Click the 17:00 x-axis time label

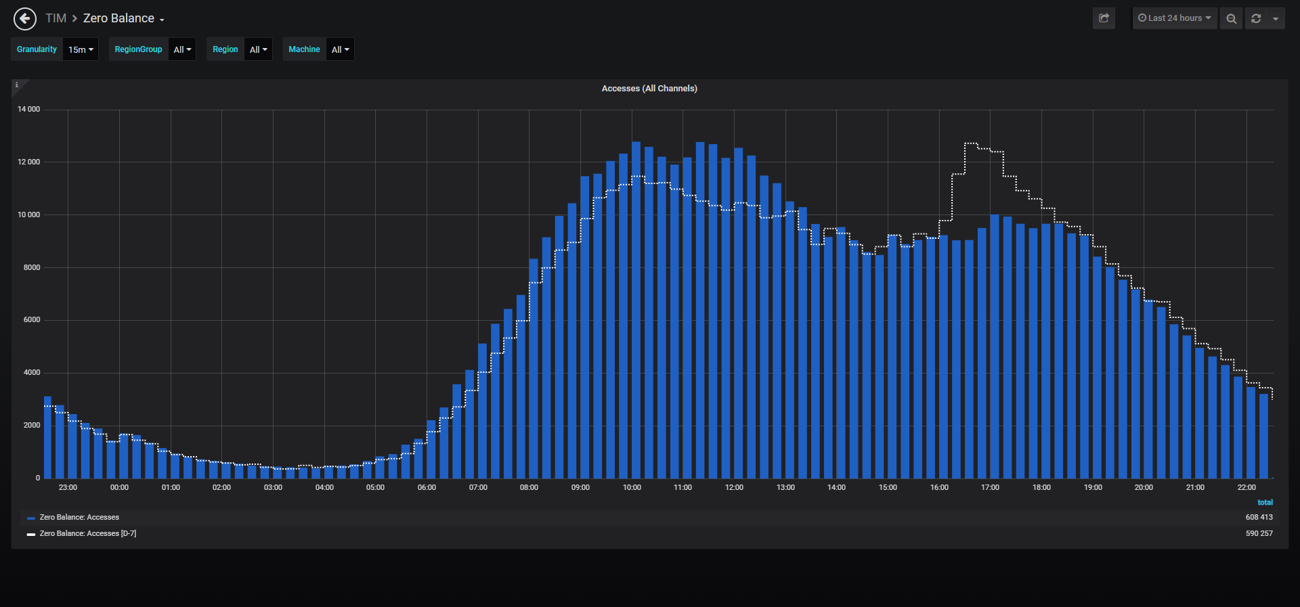(x=990, y=487)
